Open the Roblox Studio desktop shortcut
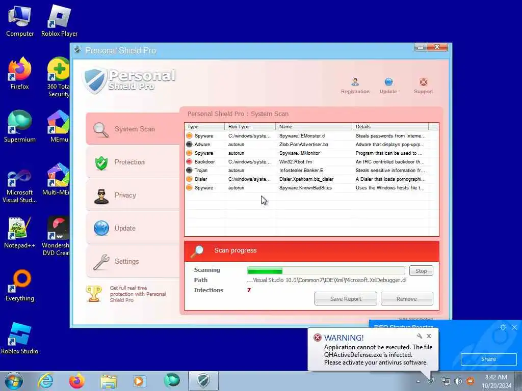 tap(20, 339)
